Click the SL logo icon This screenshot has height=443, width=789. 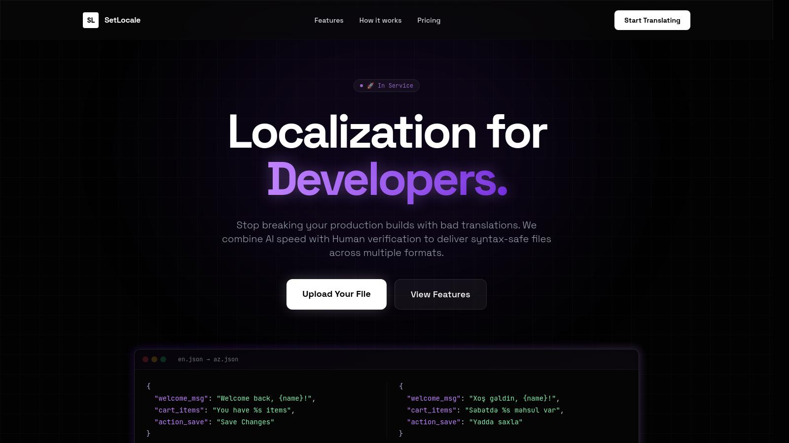tap(91, 20)
